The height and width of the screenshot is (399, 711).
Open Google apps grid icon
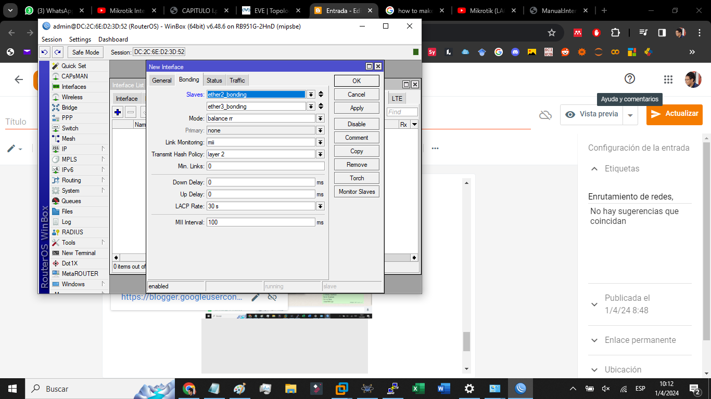point(668,79)
